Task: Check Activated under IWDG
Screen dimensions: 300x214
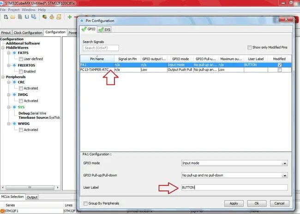Action: (x=21, y=101)
